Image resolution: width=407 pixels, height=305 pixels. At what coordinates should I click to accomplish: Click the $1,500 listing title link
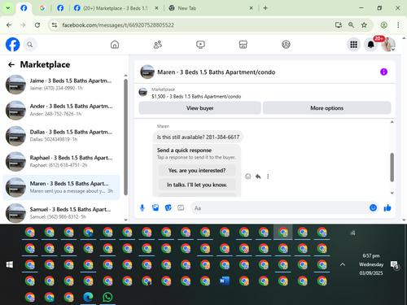[196, 96]
